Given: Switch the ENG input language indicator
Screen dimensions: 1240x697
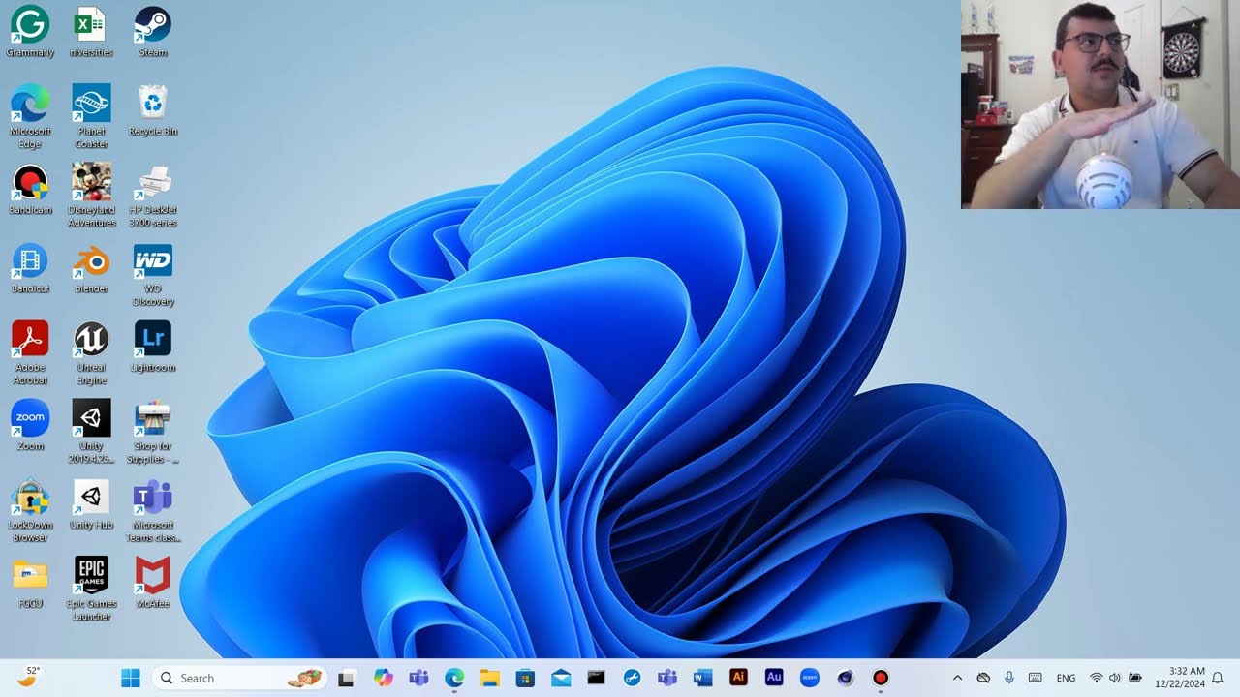Looking at the screenshot, I should tap(1066, 678).
